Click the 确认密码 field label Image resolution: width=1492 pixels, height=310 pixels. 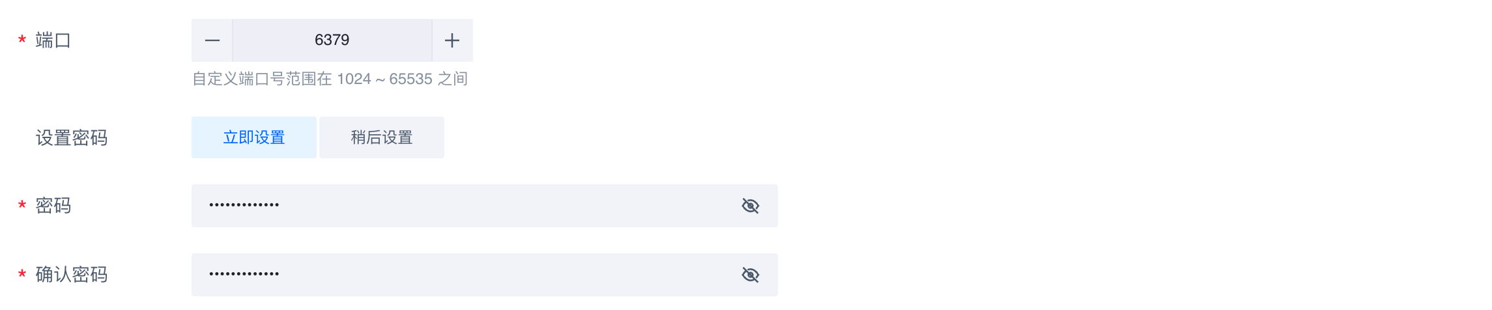pos(72,275)
